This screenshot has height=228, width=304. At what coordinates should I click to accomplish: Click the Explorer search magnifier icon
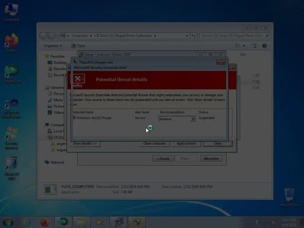point(267,36)
